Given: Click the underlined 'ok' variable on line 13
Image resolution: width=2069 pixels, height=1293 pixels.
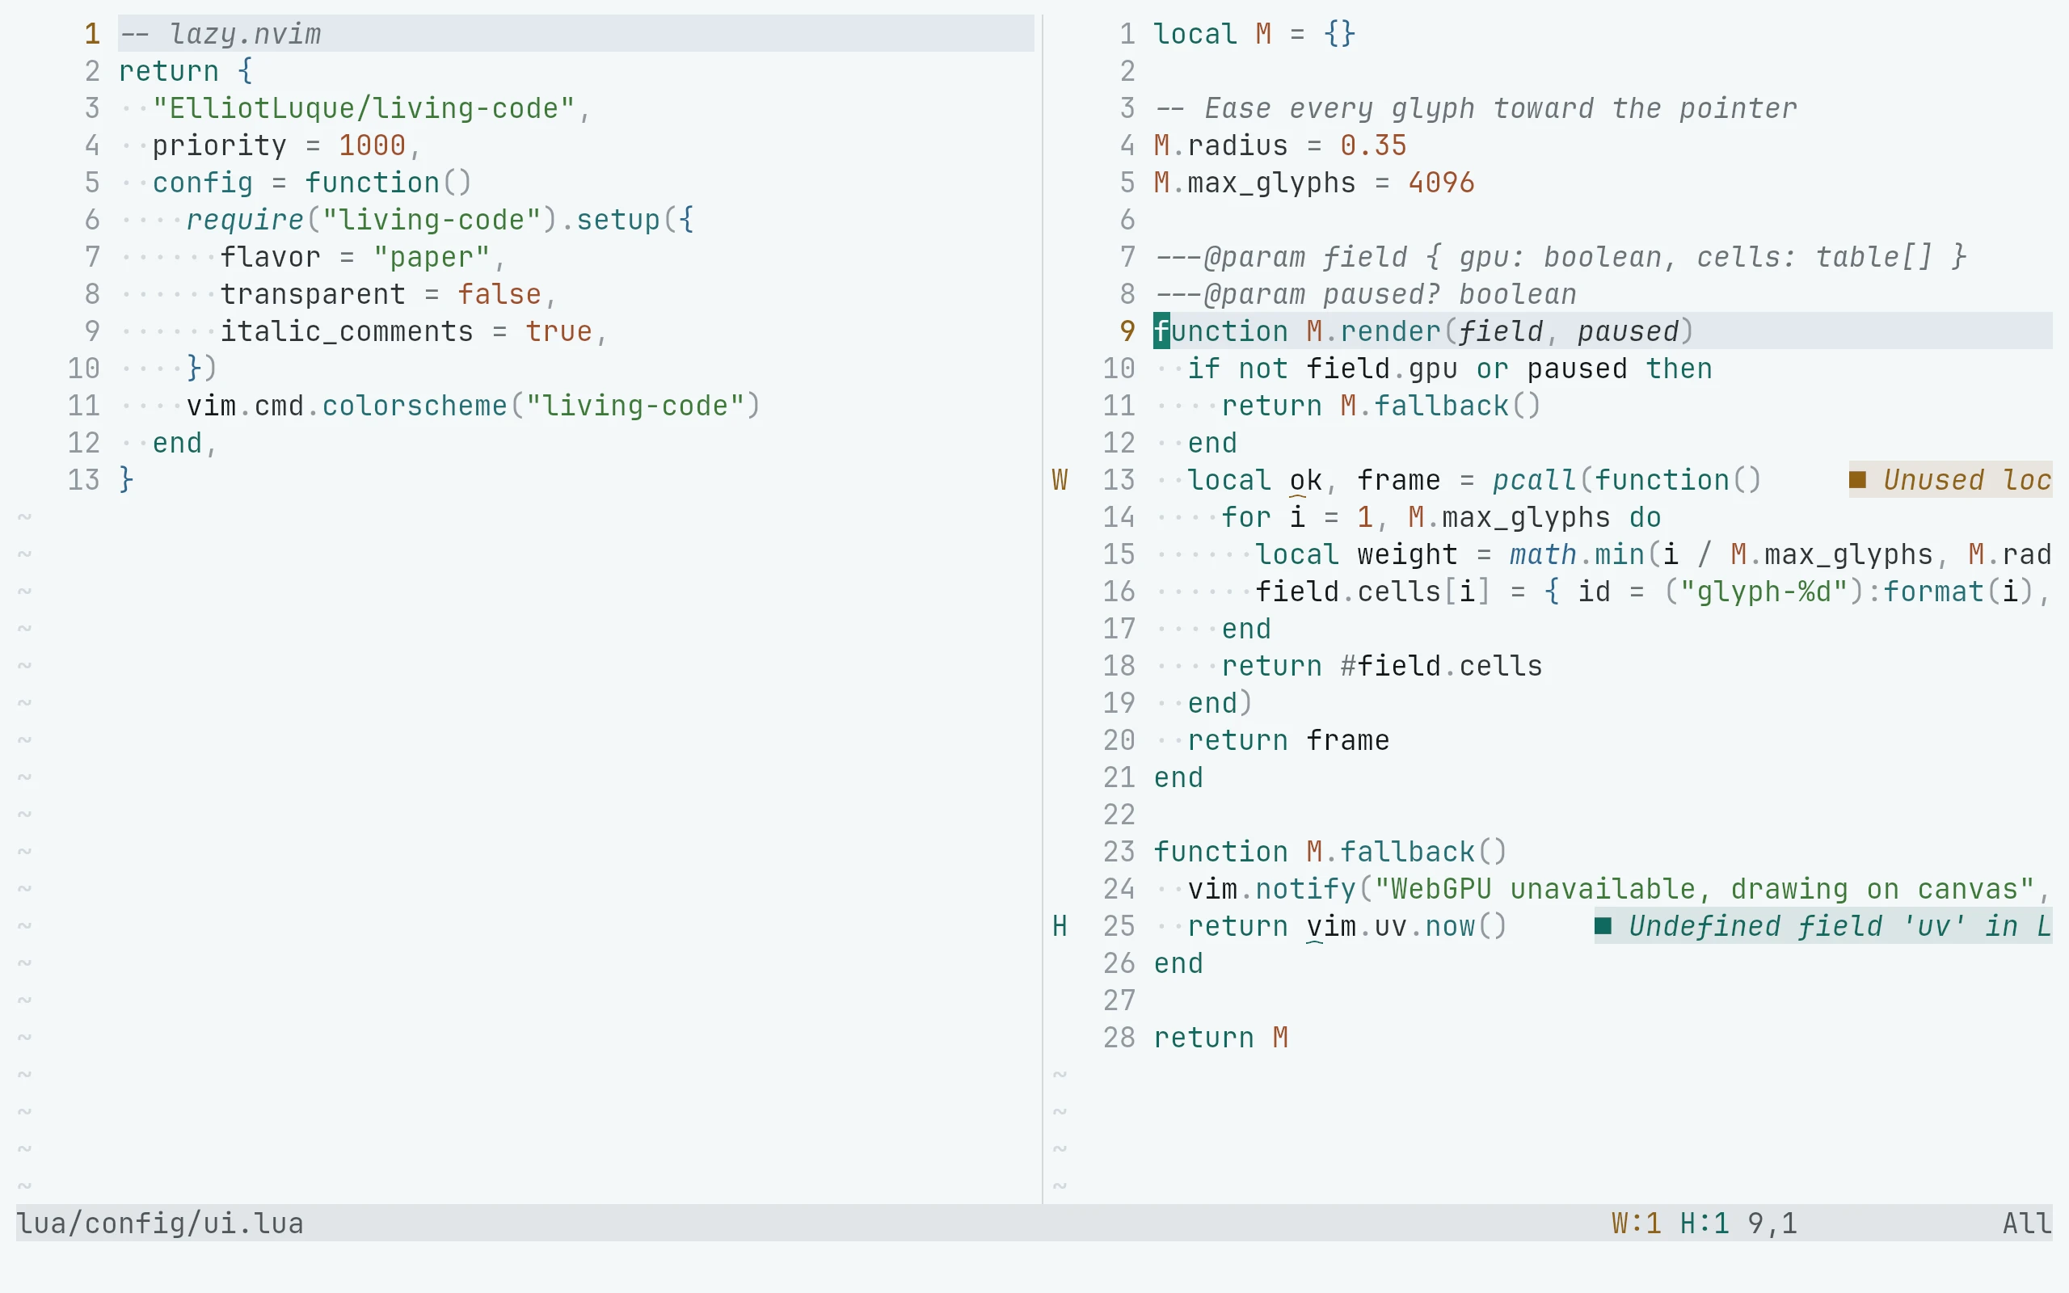Looking at the screenshot, I should point(1305,481).
